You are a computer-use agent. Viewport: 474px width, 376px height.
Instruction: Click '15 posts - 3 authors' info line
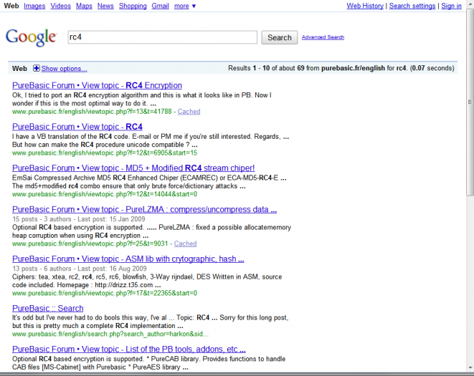pos(79,219)
